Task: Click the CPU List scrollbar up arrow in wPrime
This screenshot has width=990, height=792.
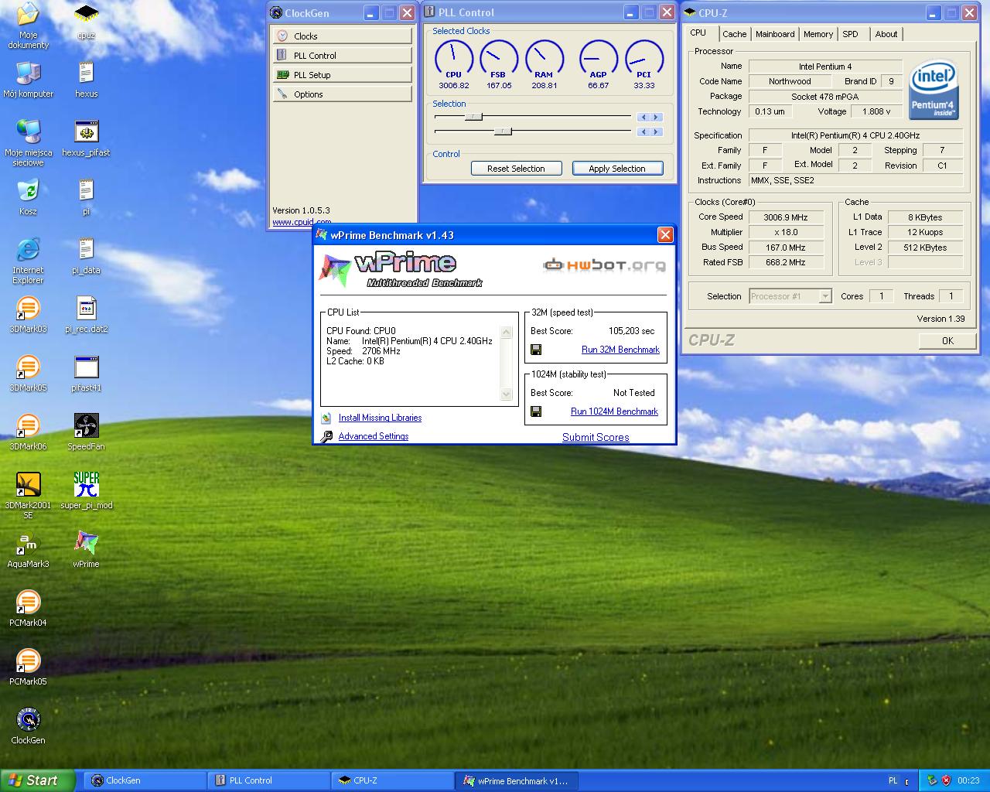Action: coord(507,333)
